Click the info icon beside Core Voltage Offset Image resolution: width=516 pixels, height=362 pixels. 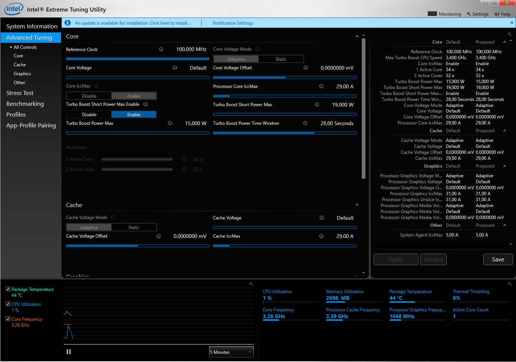click(306, 68)
